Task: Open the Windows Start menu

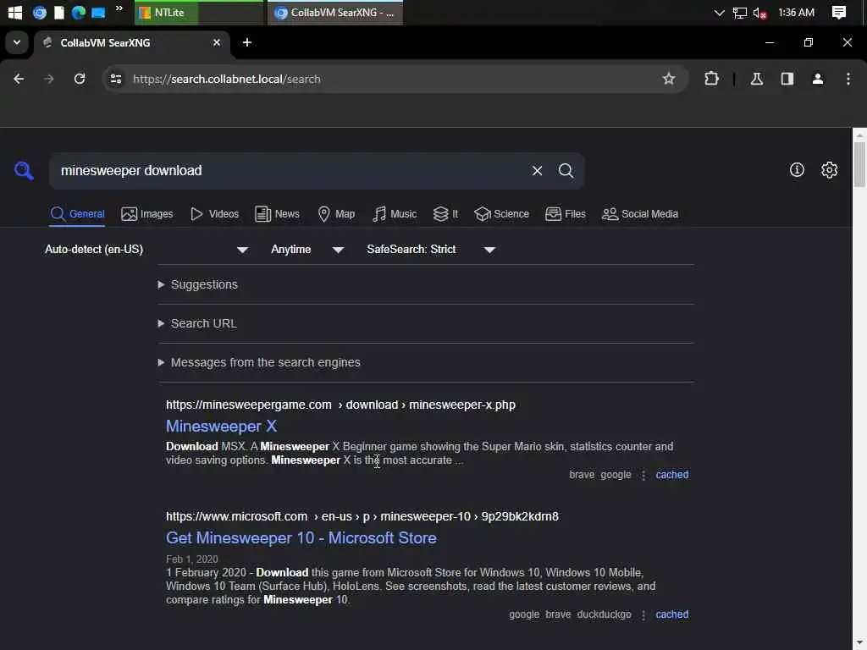Action: pos(14,12)
